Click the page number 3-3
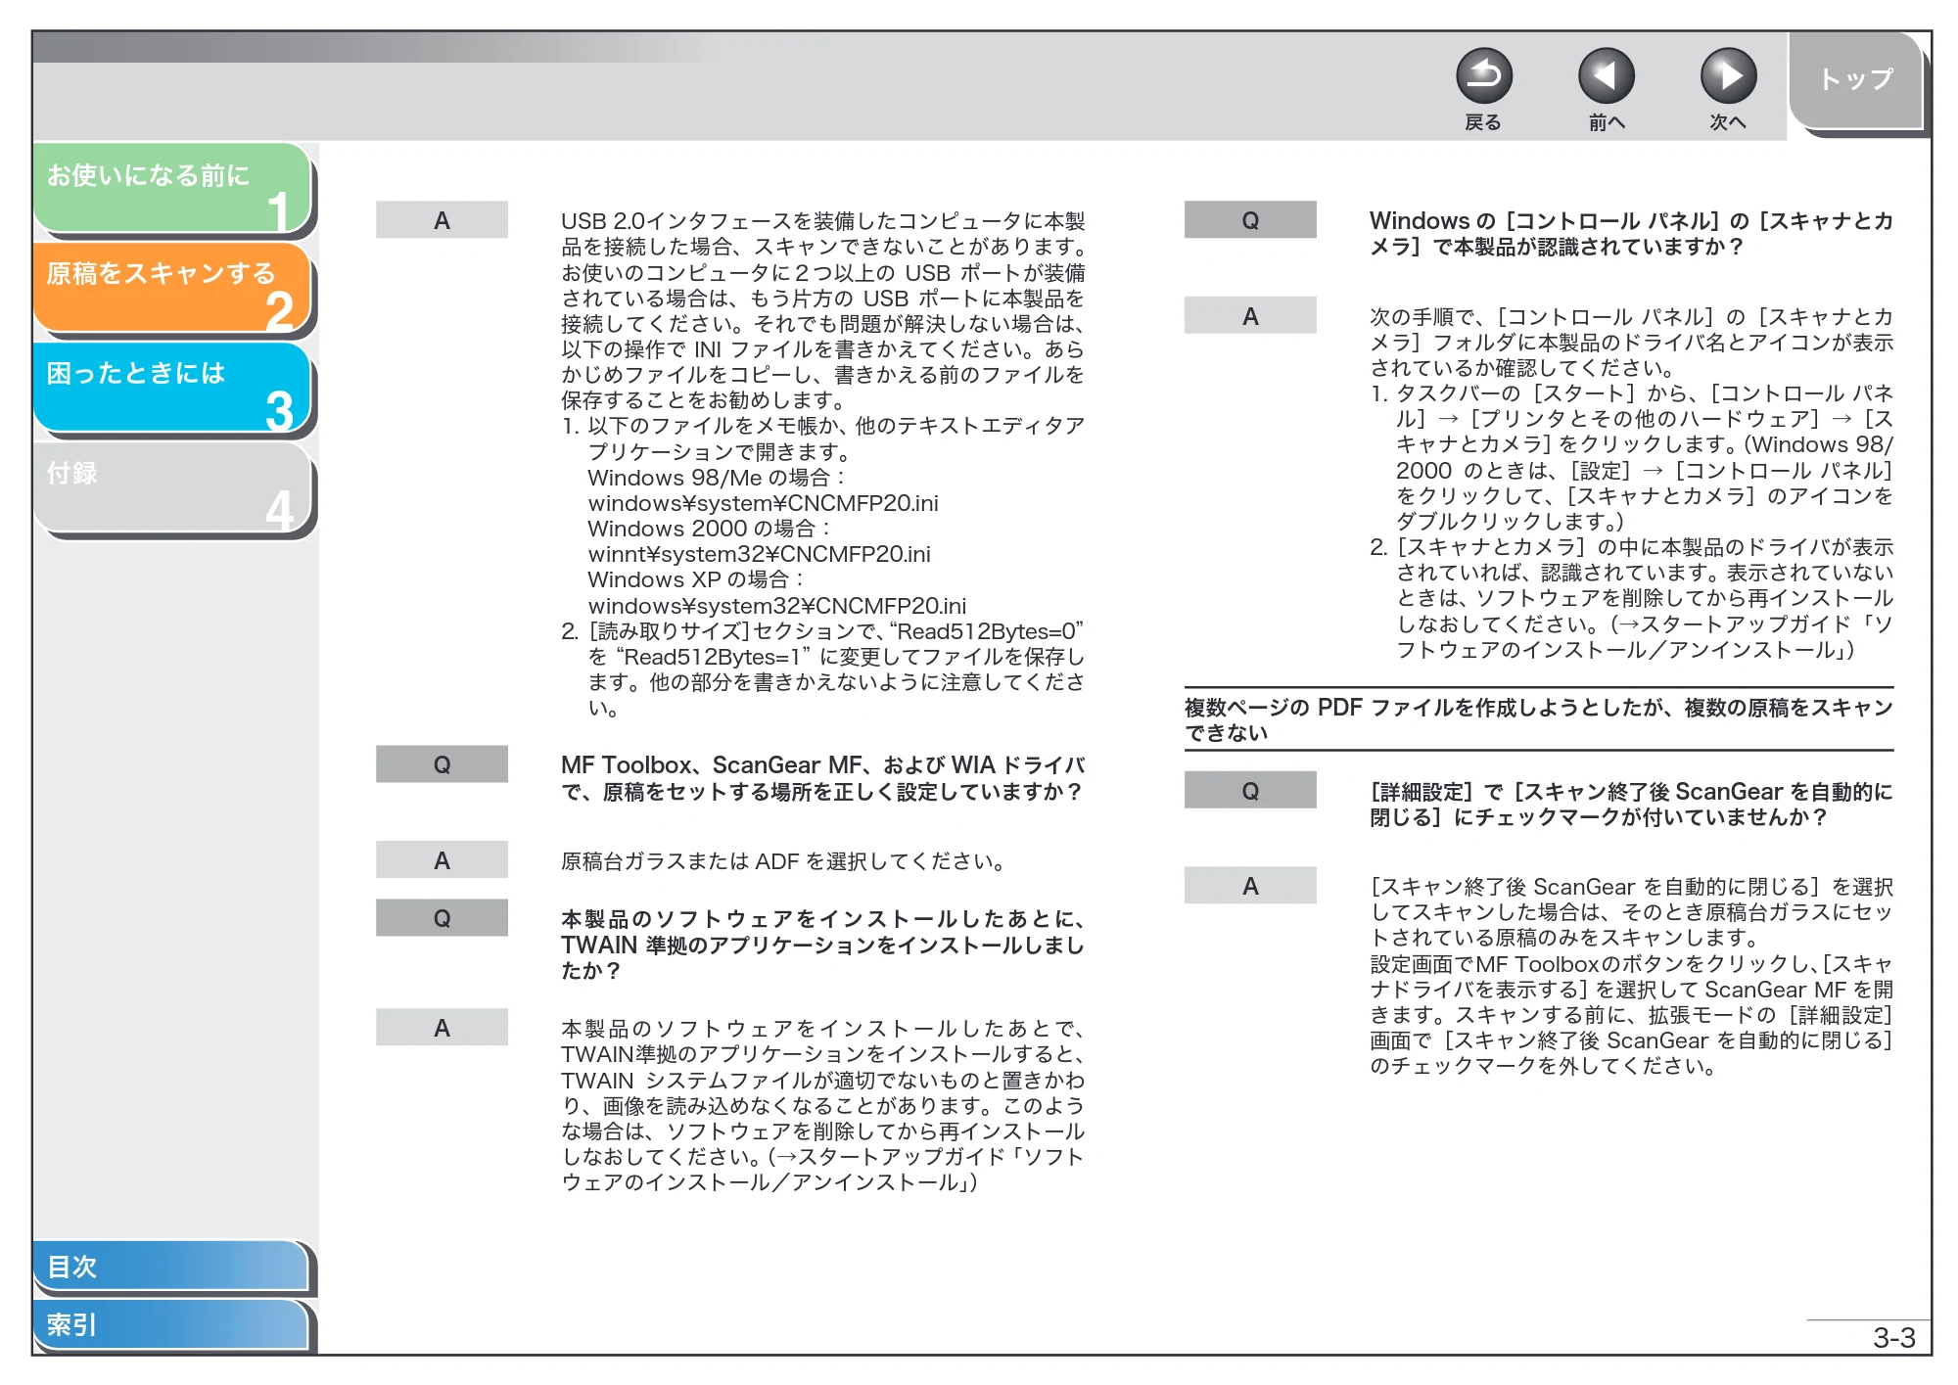The width and height of the screenshot is (1958, 1385). (1893, 1337)
